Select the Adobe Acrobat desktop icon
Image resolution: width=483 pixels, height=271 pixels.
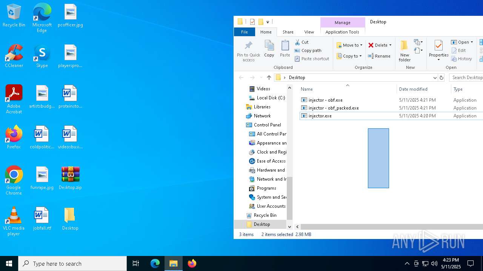[14, 99]
